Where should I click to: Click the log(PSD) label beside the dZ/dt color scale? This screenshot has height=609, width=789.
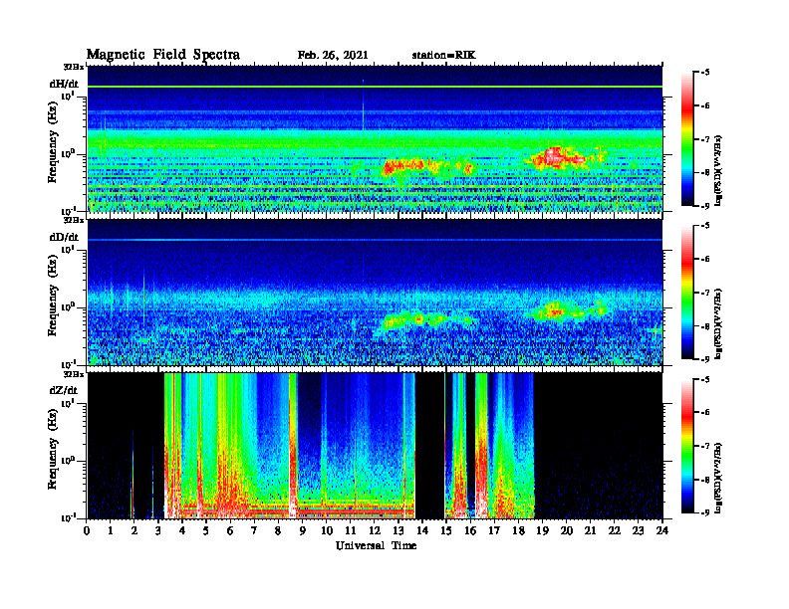(718, 477)
